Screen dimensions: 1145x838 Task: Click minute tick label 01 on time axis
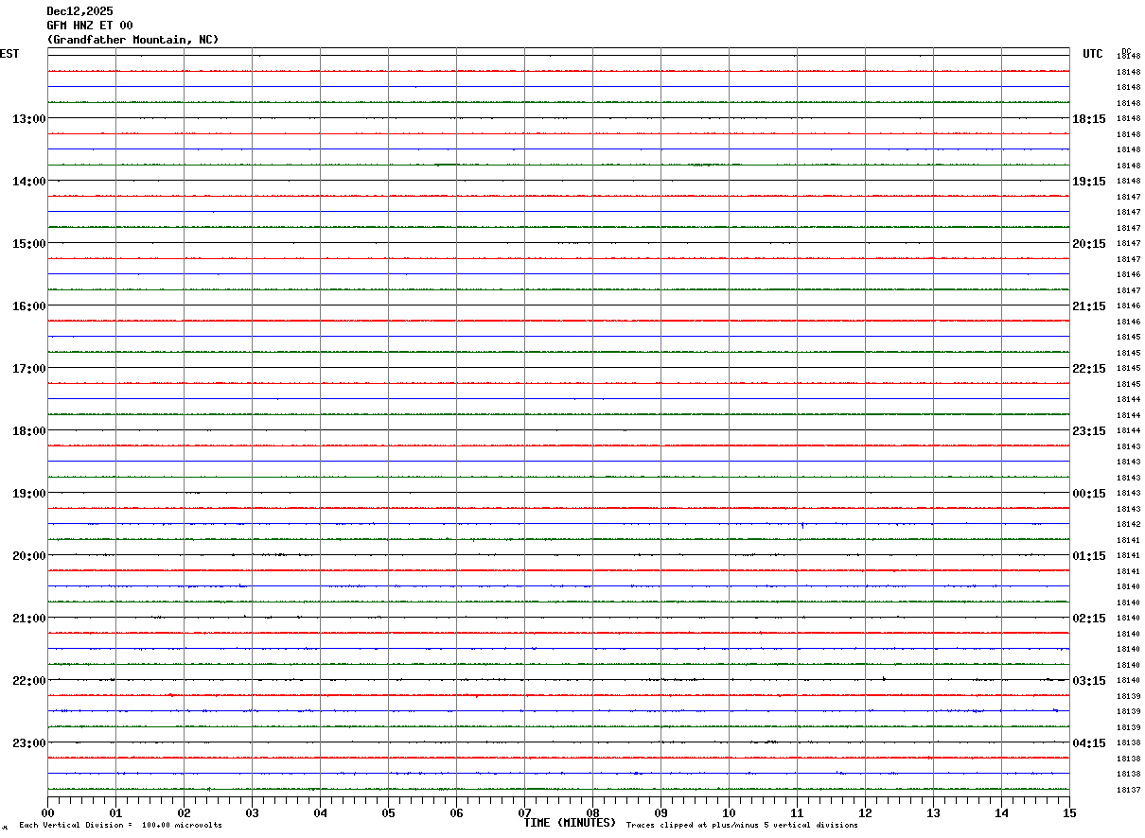(115, 813)
